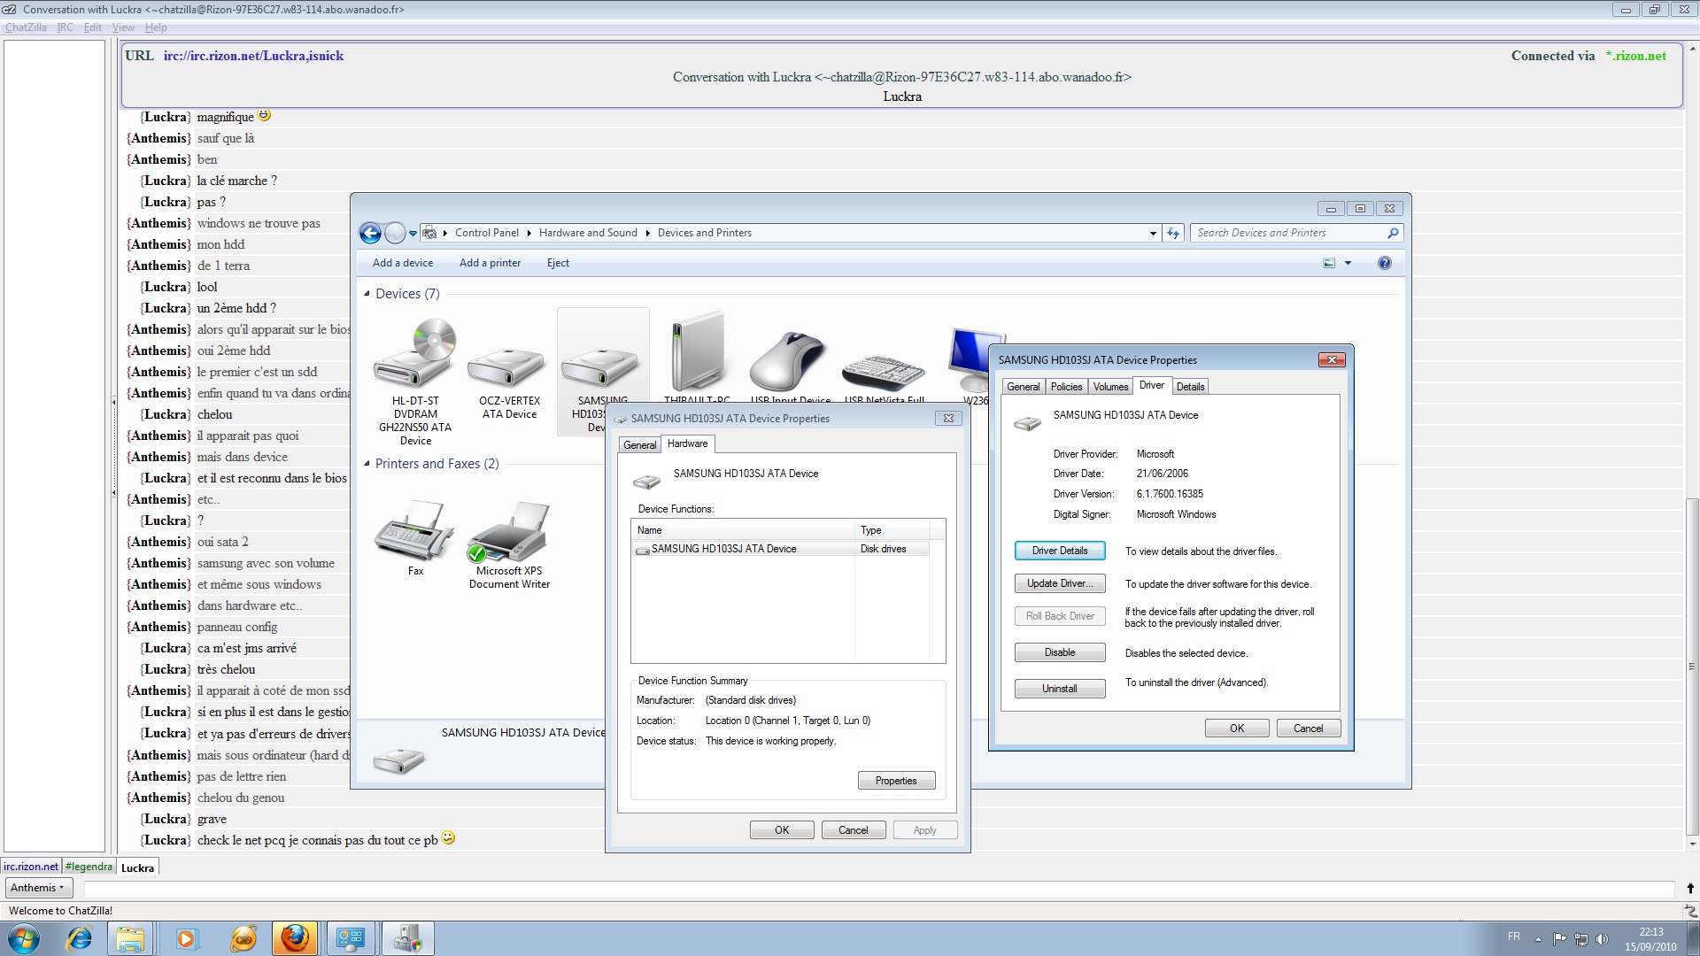Open the network tray icon
Screen dimensions: 1700x956
pyautogui.click(x=1580, y=939)
